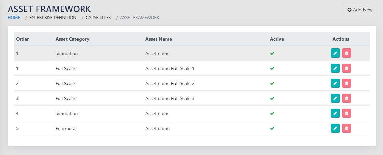
Task: Click the Asset Category column header
Action: [72, 39]
